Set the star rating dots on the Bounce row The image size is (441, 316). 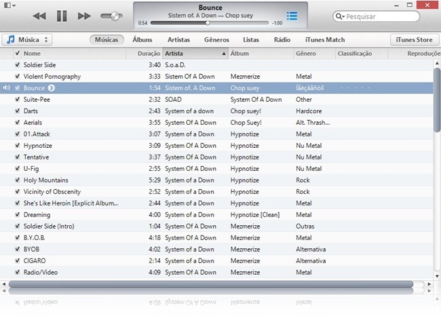click(x=355, y=88)
